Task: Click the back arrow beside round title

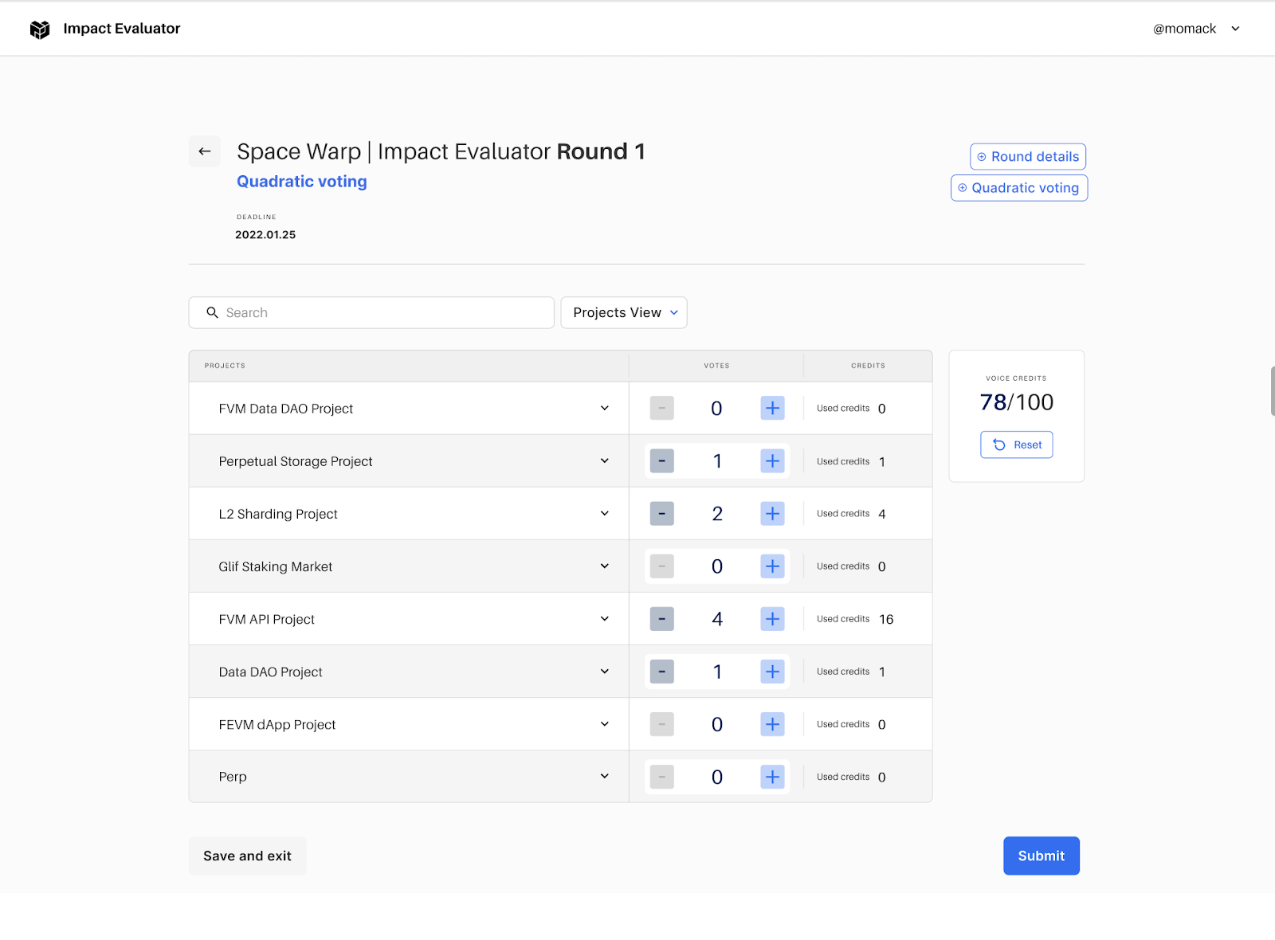Action: pos(205,151)
